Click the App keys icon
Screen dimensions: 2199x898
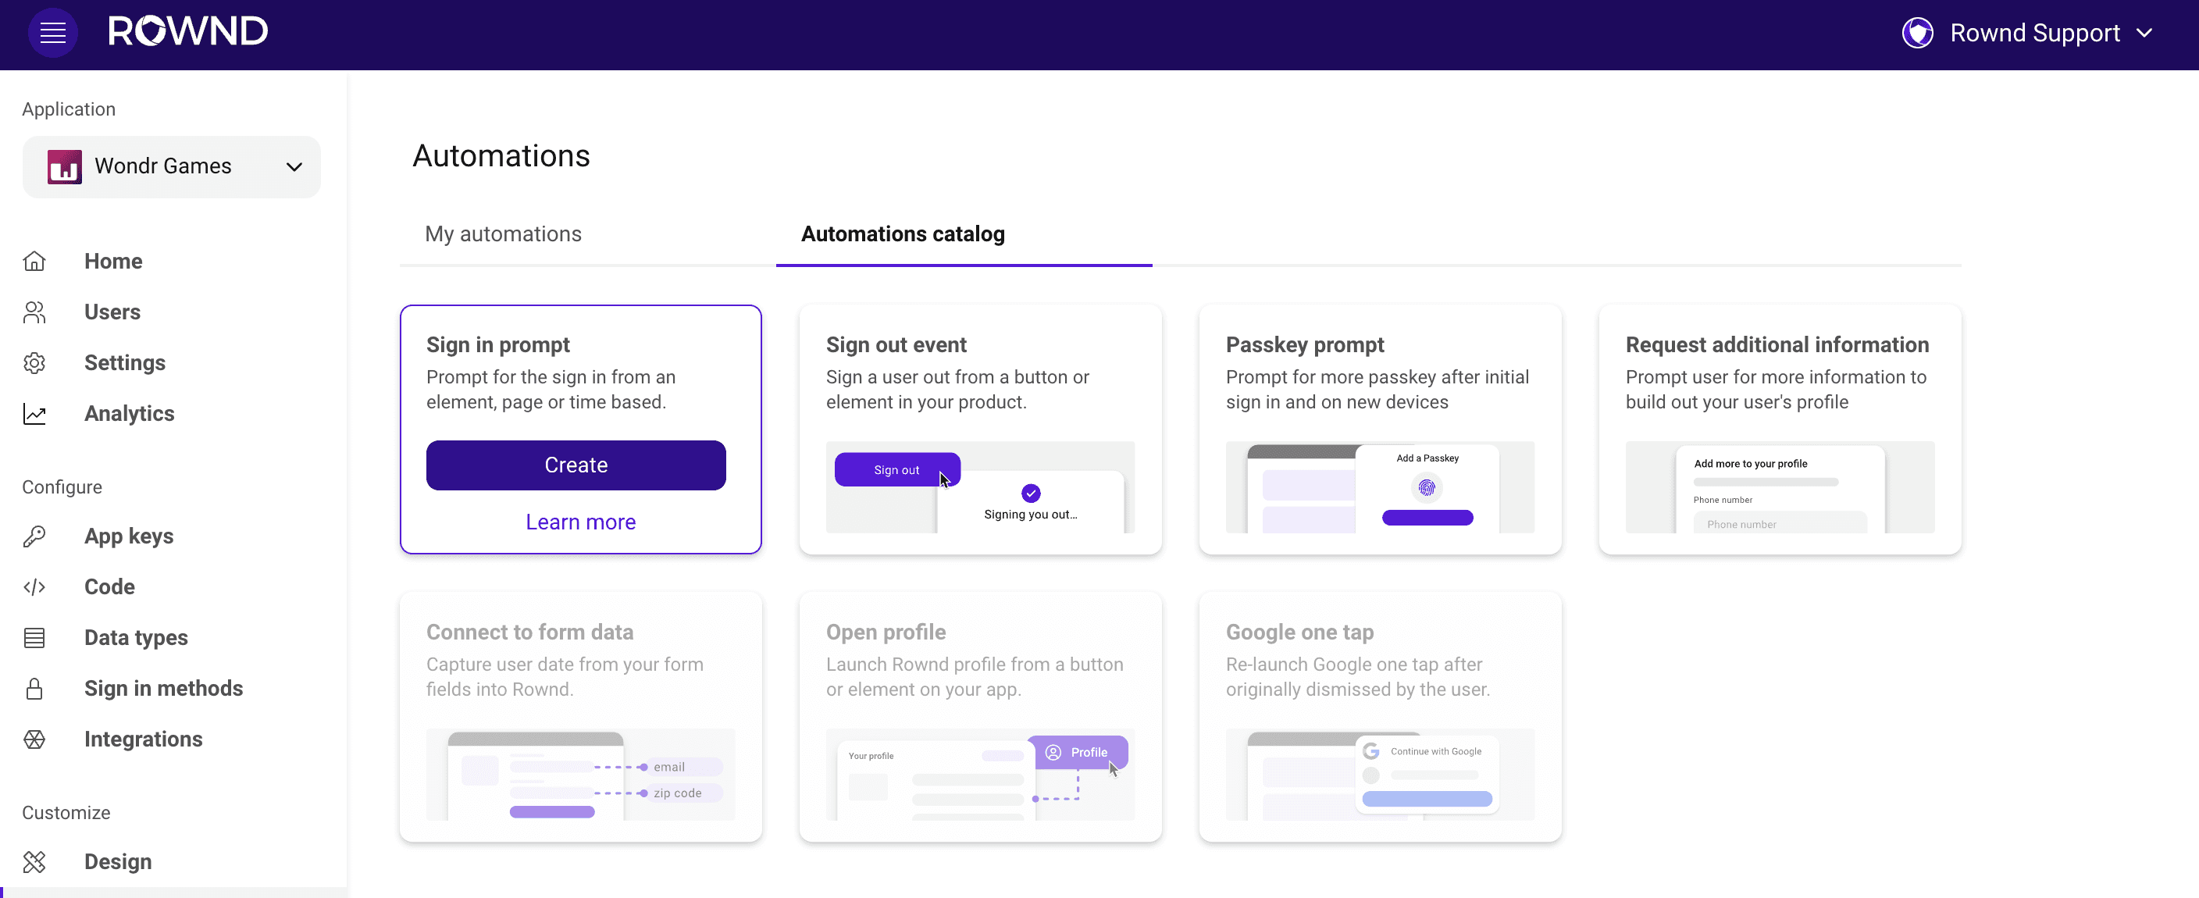pyautogui.click(x=34, y=535)
